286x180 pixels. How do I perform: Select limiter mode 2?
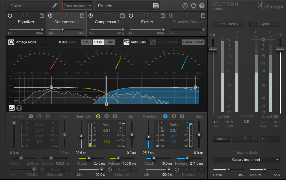click(245, 139)
